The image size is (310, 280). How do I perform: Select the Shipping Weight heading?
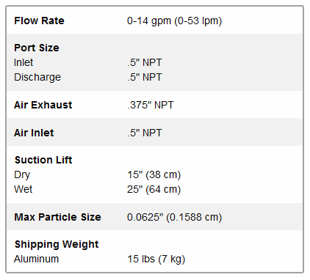click(x=57, y=244)
